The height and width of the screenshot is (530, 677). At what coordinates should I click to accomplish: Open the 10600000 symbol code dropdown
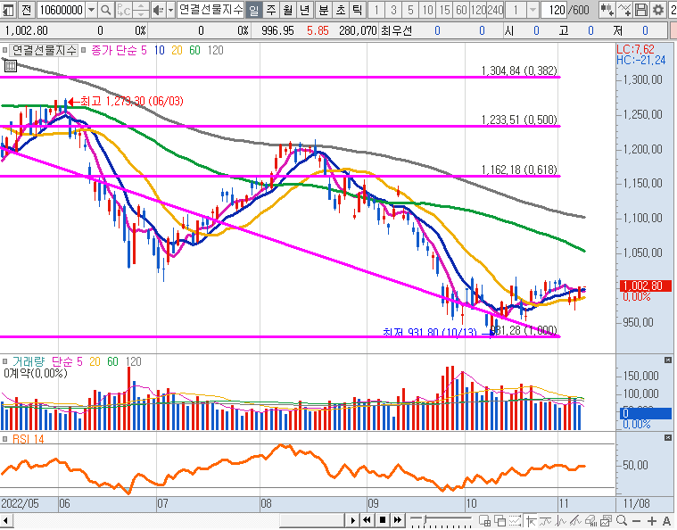tap(90, 10)
